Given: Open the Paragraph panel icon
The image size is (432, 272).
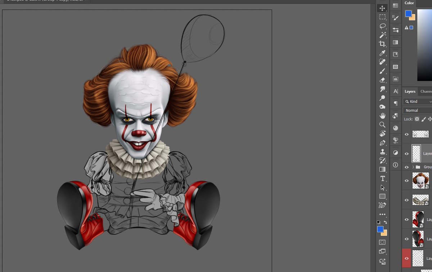Looking at the screenshot, I should click(396, 103).
